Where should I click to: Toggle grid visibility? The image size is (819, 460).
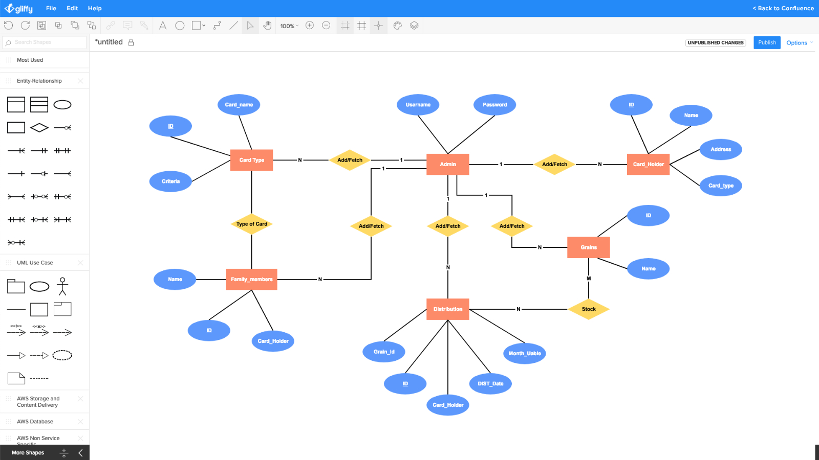pos(362,26)
